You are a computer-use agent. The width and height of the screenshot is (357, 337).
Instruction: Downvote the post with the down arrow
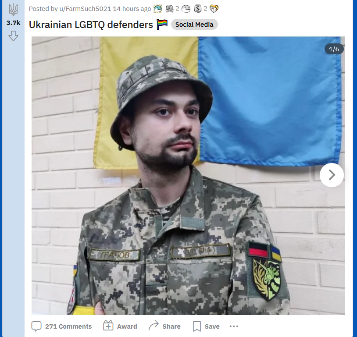coord(13,36)
